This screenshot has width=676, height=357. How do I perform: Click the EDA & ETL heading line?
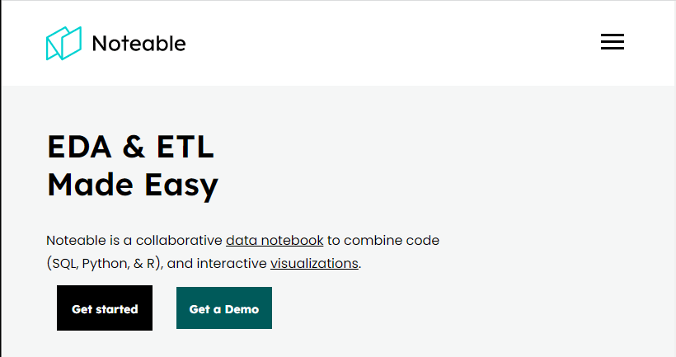point(130,147)
